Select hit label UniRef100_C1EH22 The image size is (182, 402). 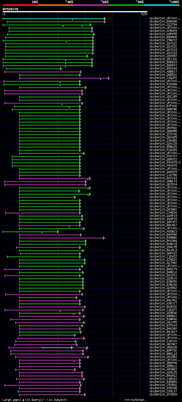(x=163, y=256)
